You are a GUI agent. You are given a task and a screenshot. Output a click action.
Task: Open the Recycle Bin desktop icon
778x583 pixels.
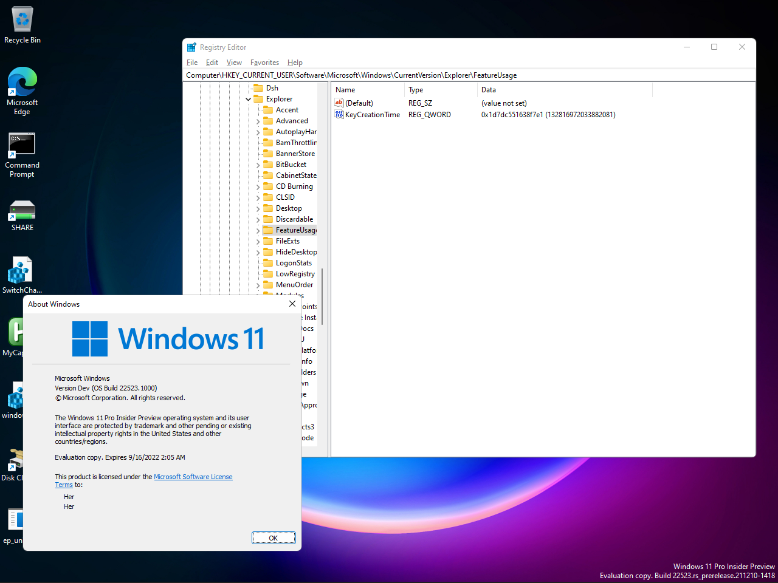tap(22, 25)
